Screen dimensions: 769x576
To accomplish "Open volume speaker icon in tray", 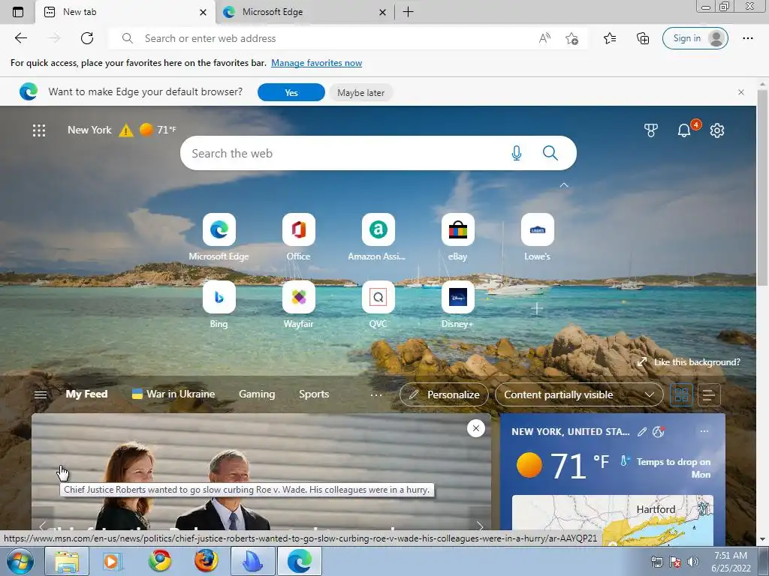I will click(693, 562).
